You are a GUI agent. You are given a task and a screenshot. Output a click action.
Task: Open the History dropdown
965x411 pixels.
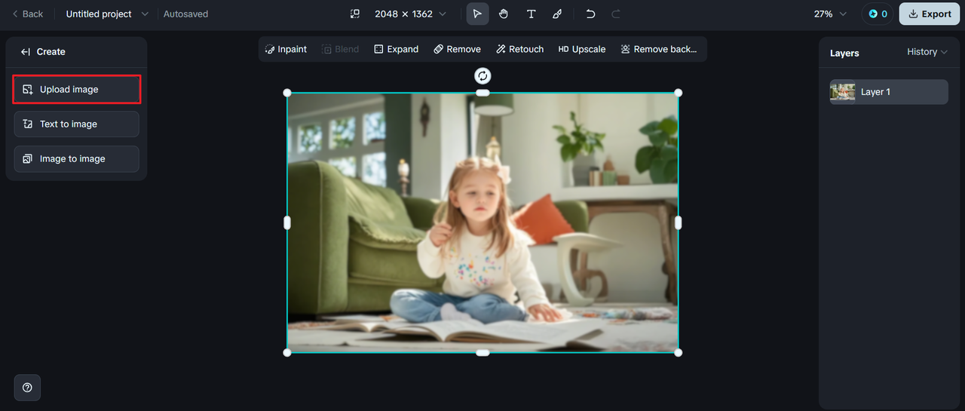(x=927, y=51)
